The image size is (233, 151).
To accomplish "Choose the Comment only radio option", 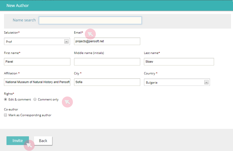I will pos(35,100).
